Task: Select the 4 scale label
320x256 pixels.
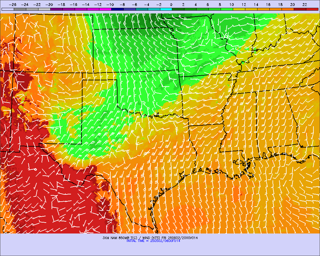Action: [195, 4]
